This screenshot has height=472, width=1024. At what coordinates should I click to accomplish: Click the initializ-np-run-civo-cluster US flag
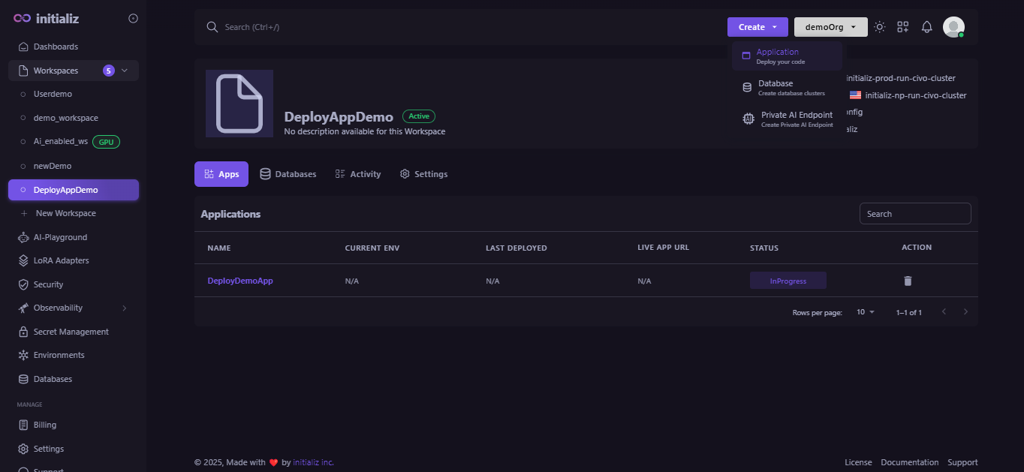pyautogui.click(x=855, y=95)
